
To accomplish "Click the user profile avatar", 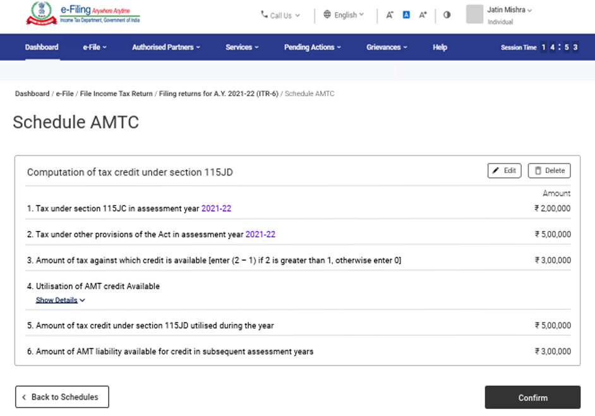I will click(474, 15).
